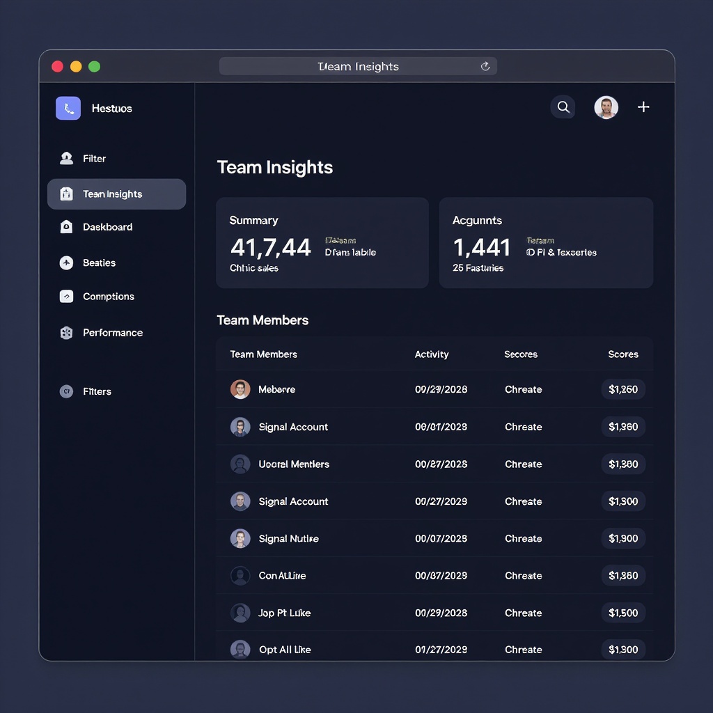The width and height of the screenshot is (713, 713).
Task: Click Opt All Like avatar
Action: click(240, 650)
